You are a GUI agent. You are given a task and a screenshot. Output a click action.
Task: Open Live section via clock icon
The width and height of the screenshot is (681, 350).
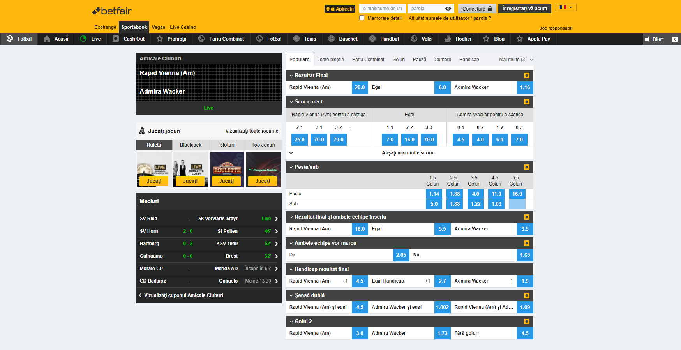tap(83, 39)
